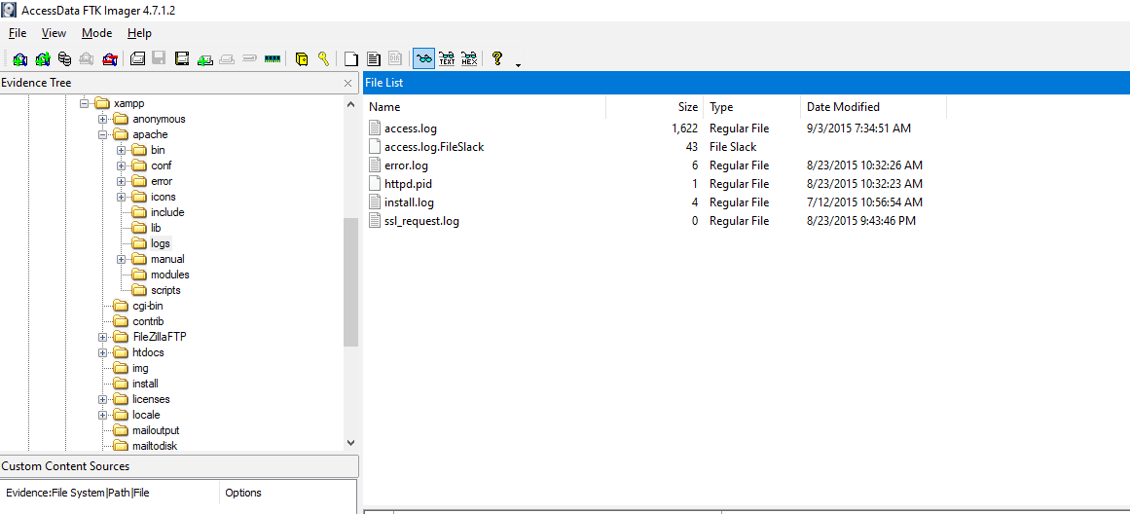The height and width of the screenshot is (514, 1130).
Task: Select access.log.FileSlack file entry
Action: point(434,147)
